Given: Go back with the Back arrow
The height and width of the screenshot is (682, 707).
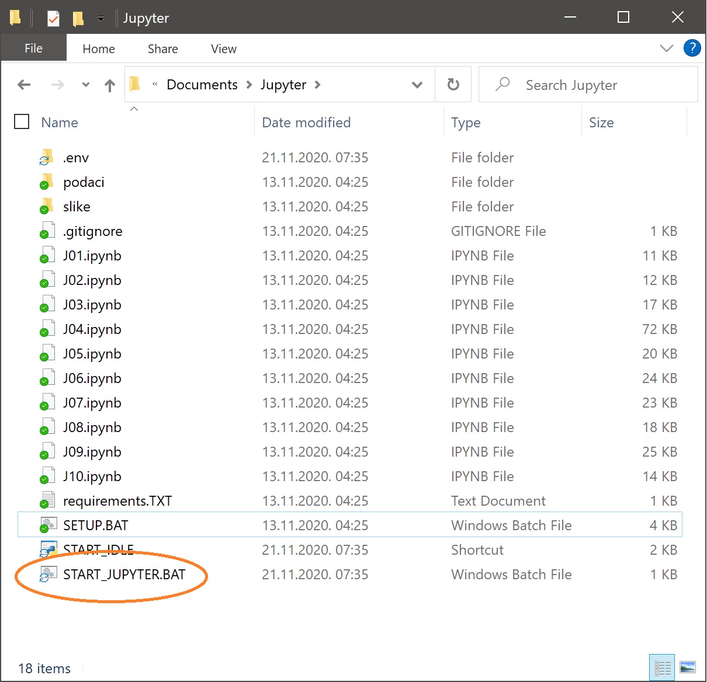Looking at the screenshot, I should (24, 85).
